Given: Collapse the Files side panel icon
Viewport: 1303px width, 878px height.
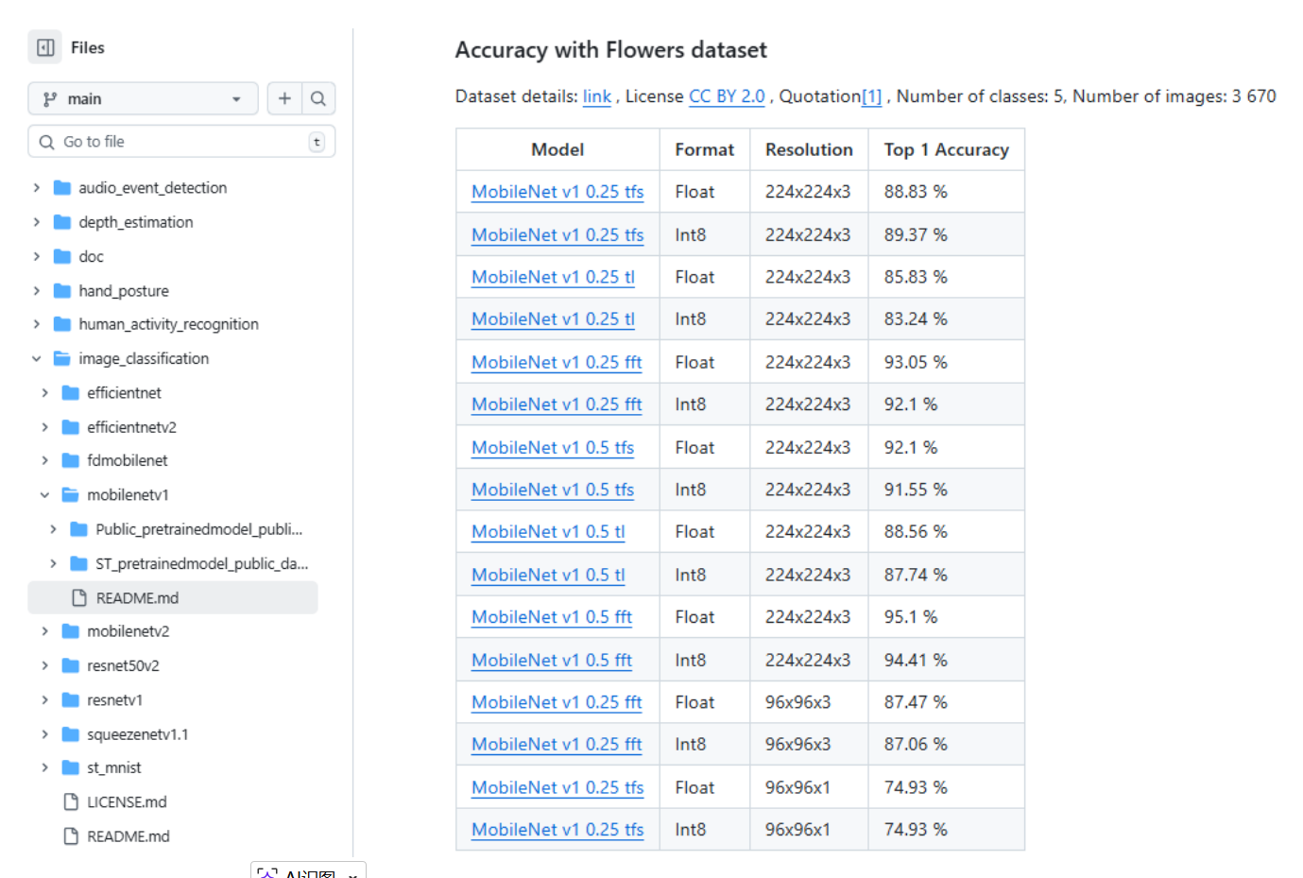Looking at the screenshot, I should (45, 47).
